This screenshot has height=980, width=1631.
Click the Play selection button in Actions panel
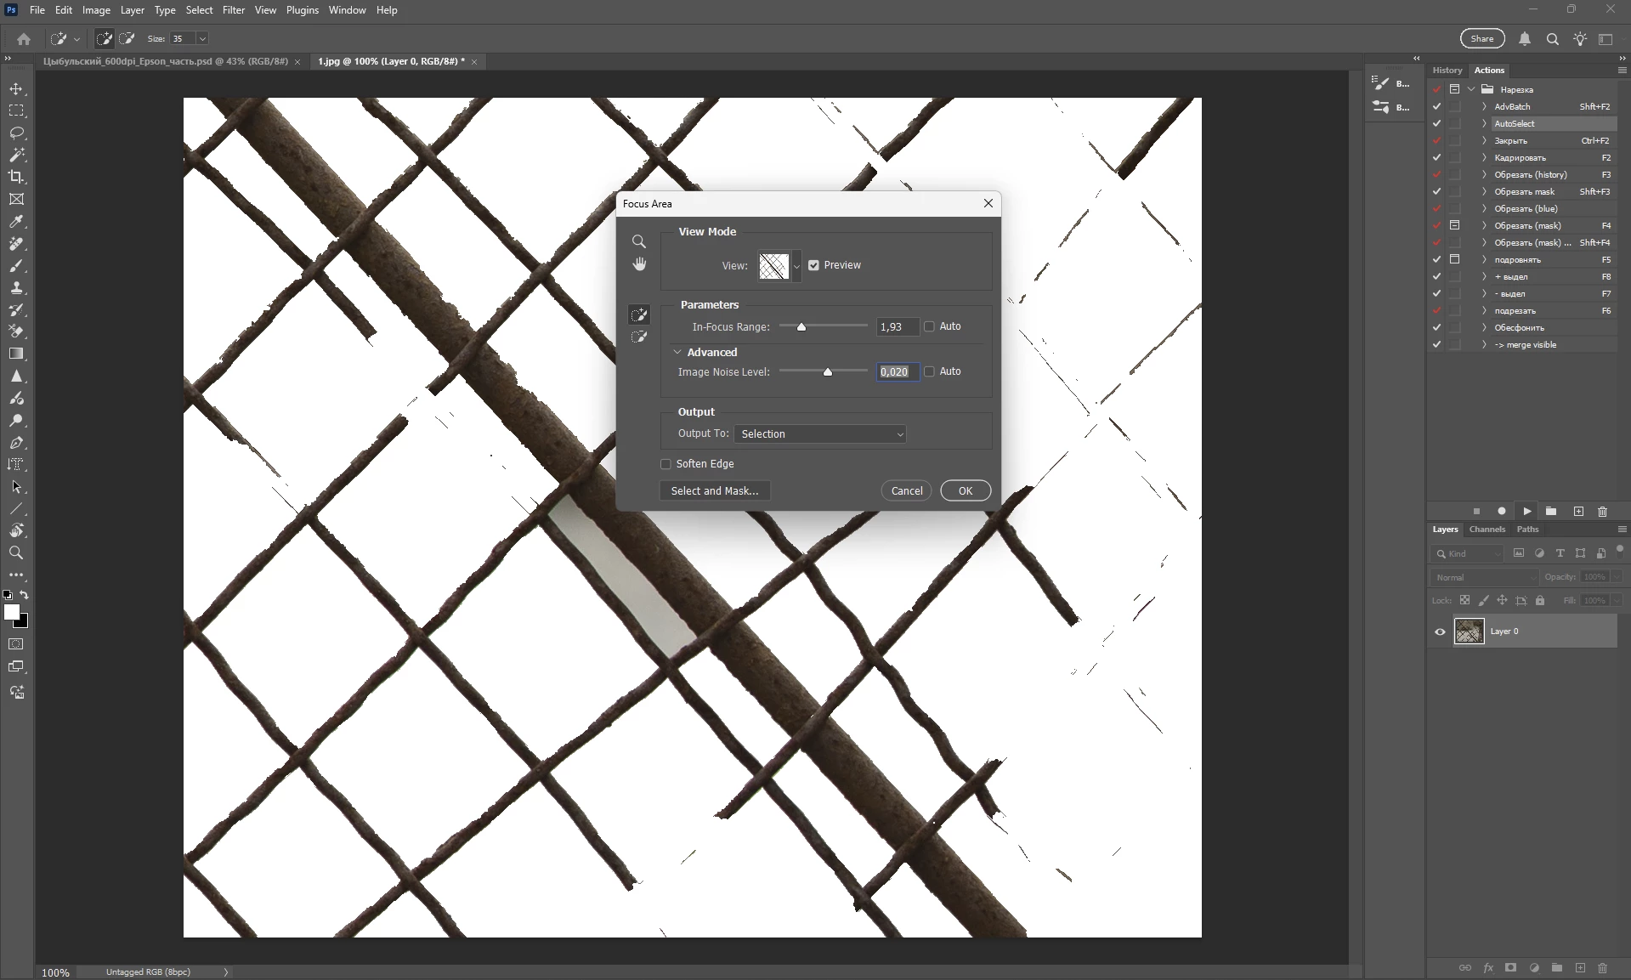pos(1527,512)
